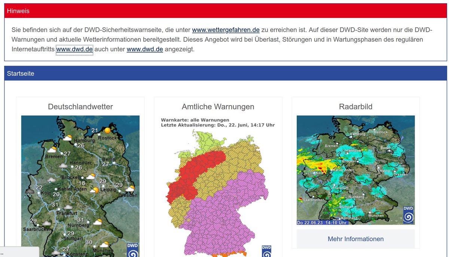Click the Hinweis red header bar
Screen dimensions: 449x257
tap(226, 11)
